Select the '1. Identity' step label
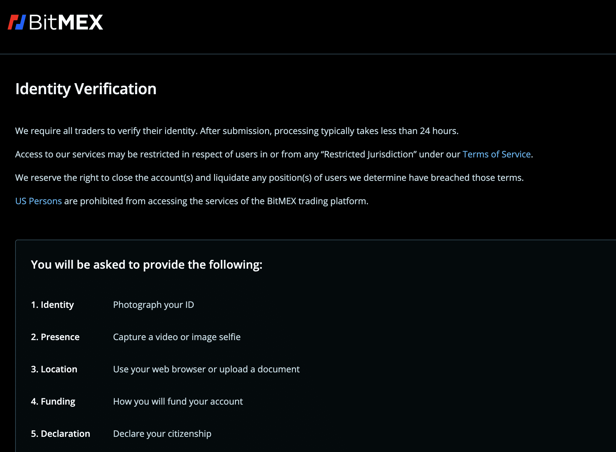This screenshot has height=452, width=616. pyautogui.click(x=52, y=305)
